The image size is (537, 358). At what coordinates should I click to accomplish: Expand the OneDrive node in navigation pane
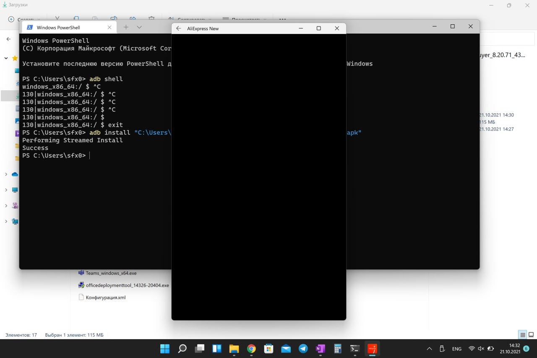point(6,174)
